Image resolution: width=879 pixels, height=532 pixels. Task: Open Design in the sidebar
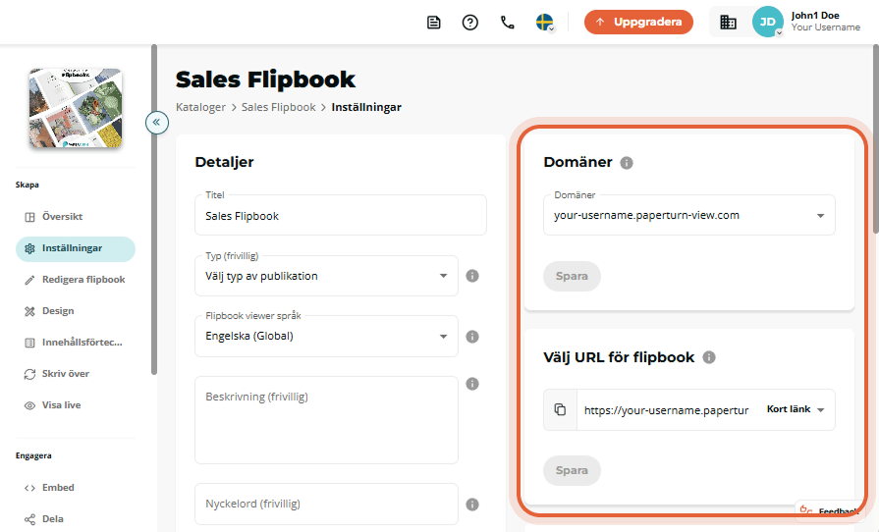[75, 311]
